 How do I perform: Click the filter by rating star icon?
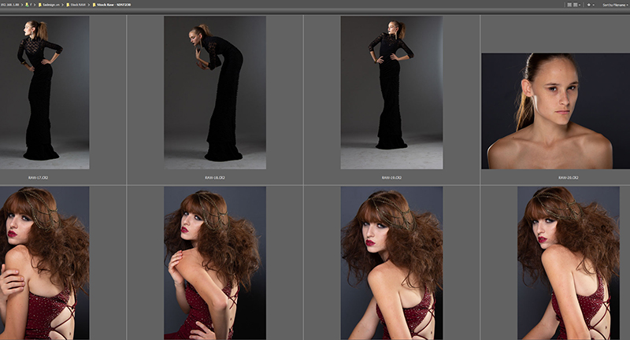[588, 5]
